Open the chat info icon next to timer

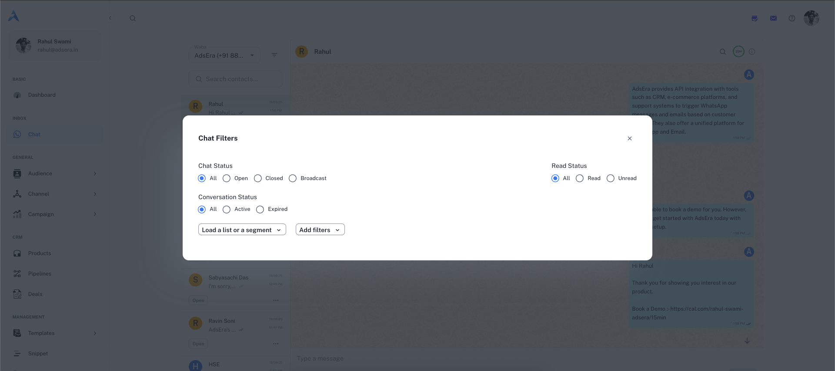[752, 52]
